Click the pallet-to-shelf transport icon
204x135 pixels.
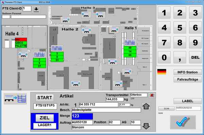[15, 99]
